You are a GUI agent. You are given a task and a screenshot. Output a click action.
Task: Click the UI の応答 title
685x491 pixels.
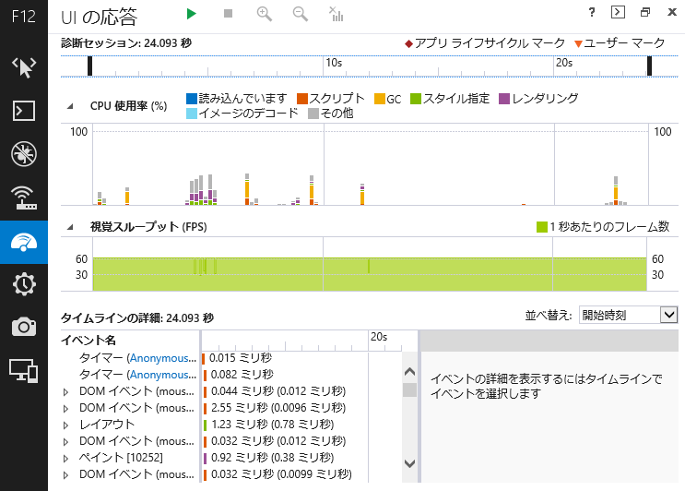coord(99,18)
